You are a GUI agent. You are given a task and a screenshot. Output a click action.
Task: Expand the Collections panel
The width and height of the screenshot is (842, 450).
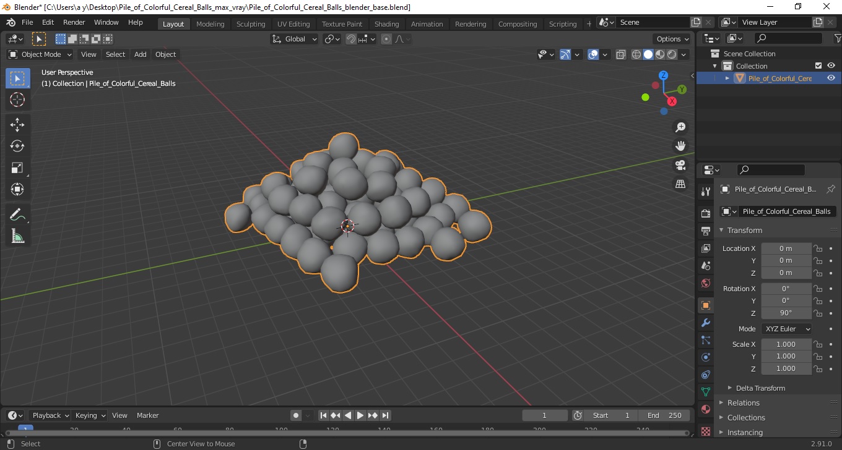[x=746, y=418]
